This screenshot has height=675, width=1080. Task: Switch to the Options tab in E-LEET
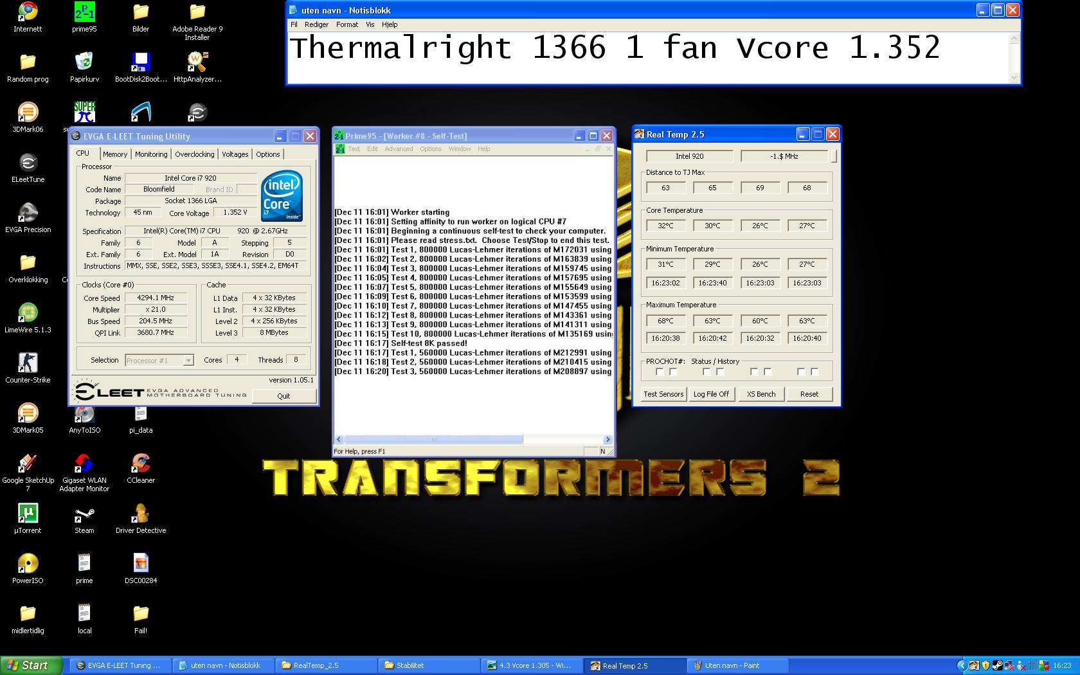coord(268,154)
